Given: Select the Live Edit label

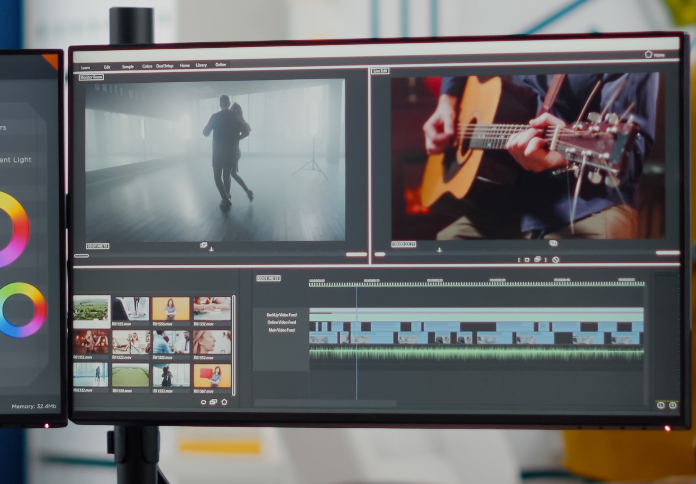Looking at the screenshot, I should (x=380, y=71).
